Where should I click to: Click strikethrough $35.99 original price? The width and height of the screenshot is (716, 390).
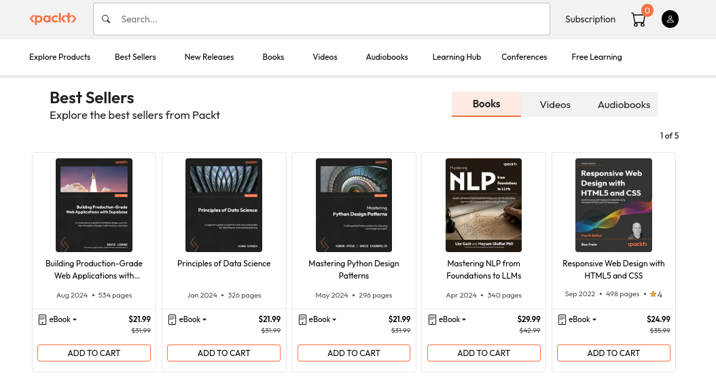click(660, 331)
